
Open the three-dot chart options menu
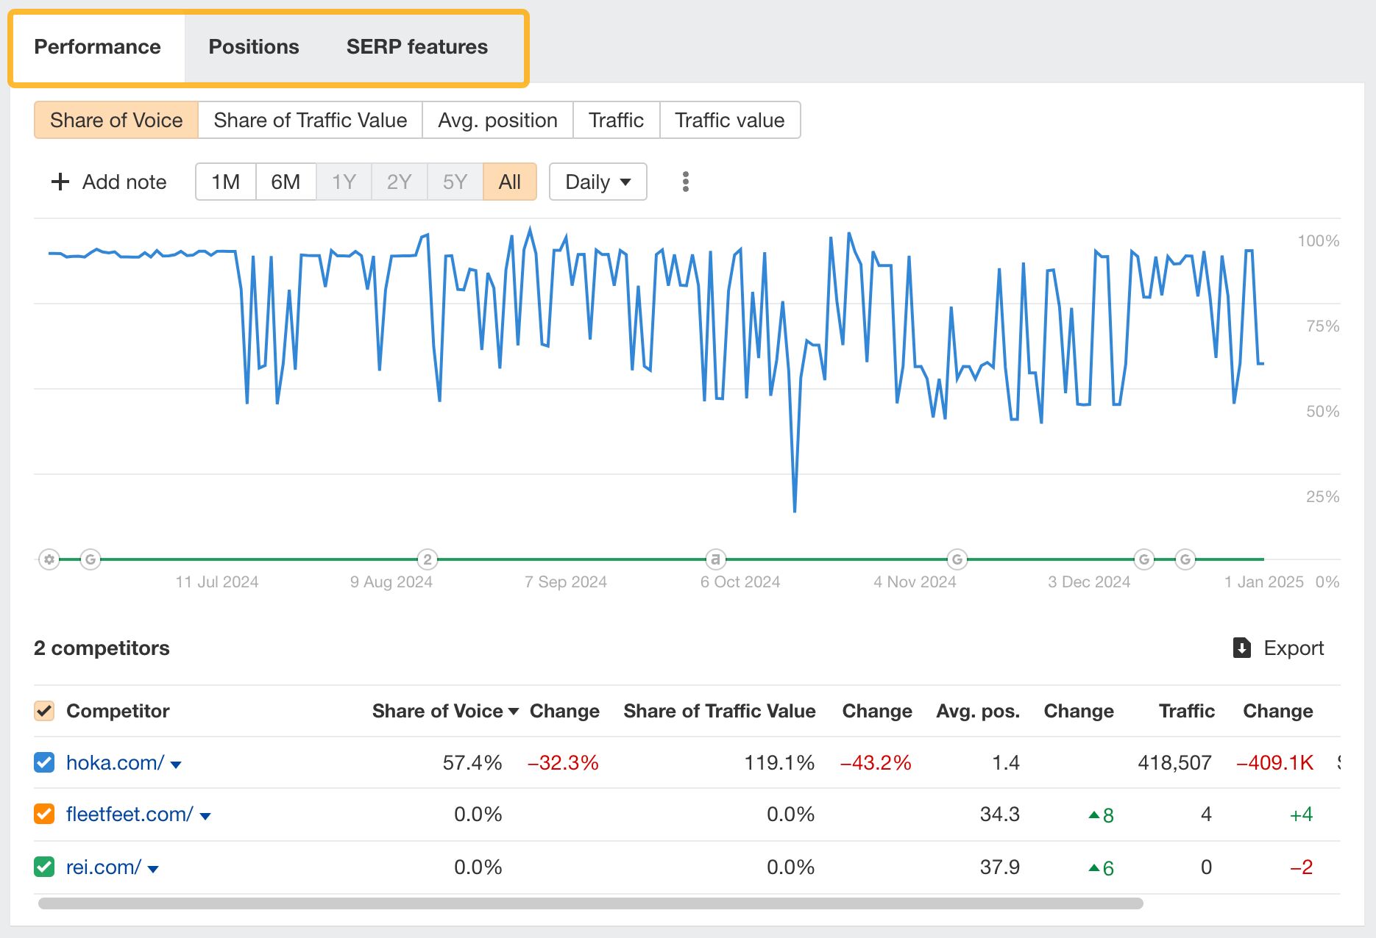tap(685, 182)
